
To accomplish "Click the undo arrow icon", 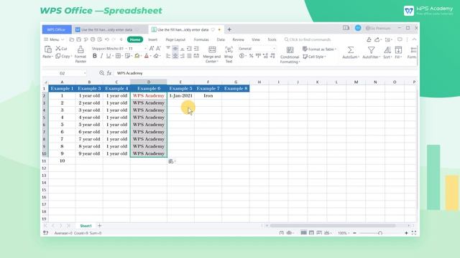I will pos(107,39).
